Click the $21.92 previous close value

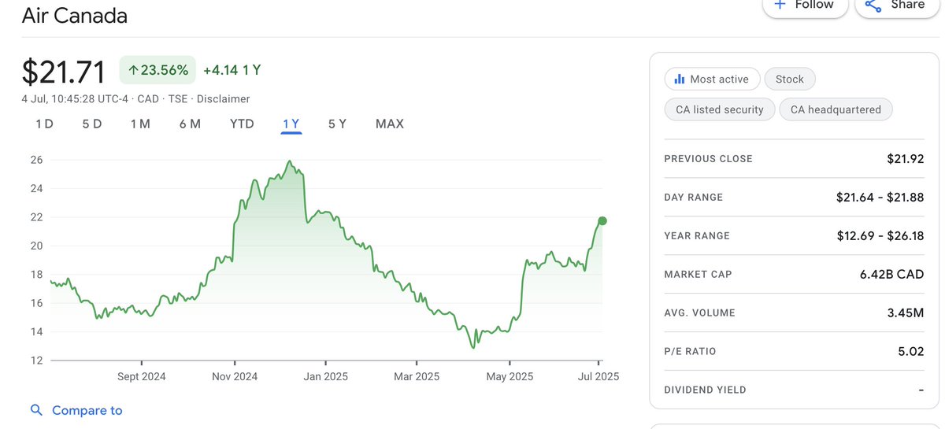point(905,159)
